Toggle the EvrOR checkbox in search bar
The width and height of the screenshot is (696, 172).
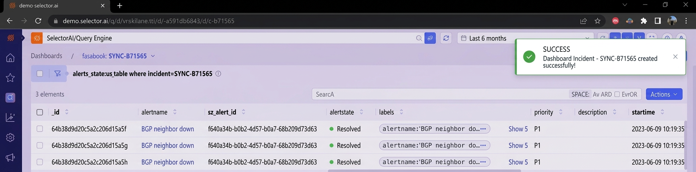(x=617, y=94)
